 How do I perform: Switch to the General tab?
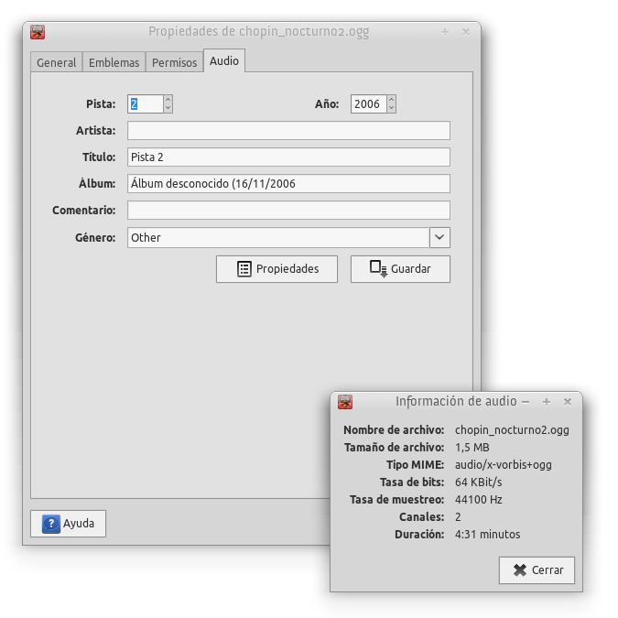point(57,62)
